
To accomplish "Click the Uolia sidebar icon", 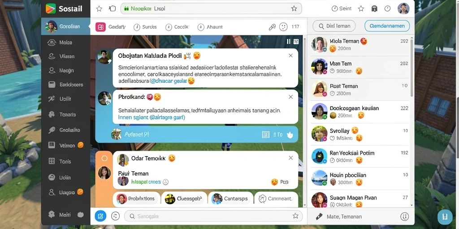I will pyautogui.click(x=52, y=177).
